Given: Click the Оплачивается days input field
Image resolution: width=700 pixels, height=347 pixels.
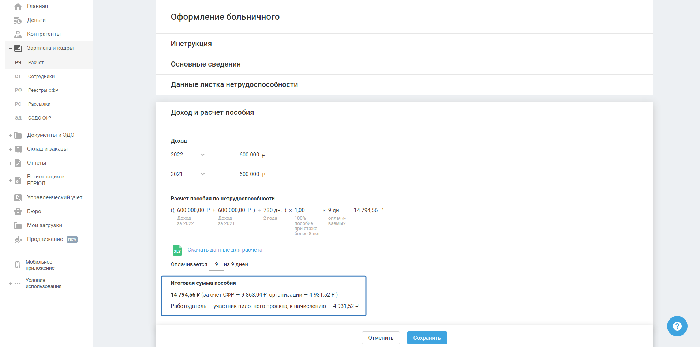Looking at the screenshot, I should pos(216,265).
